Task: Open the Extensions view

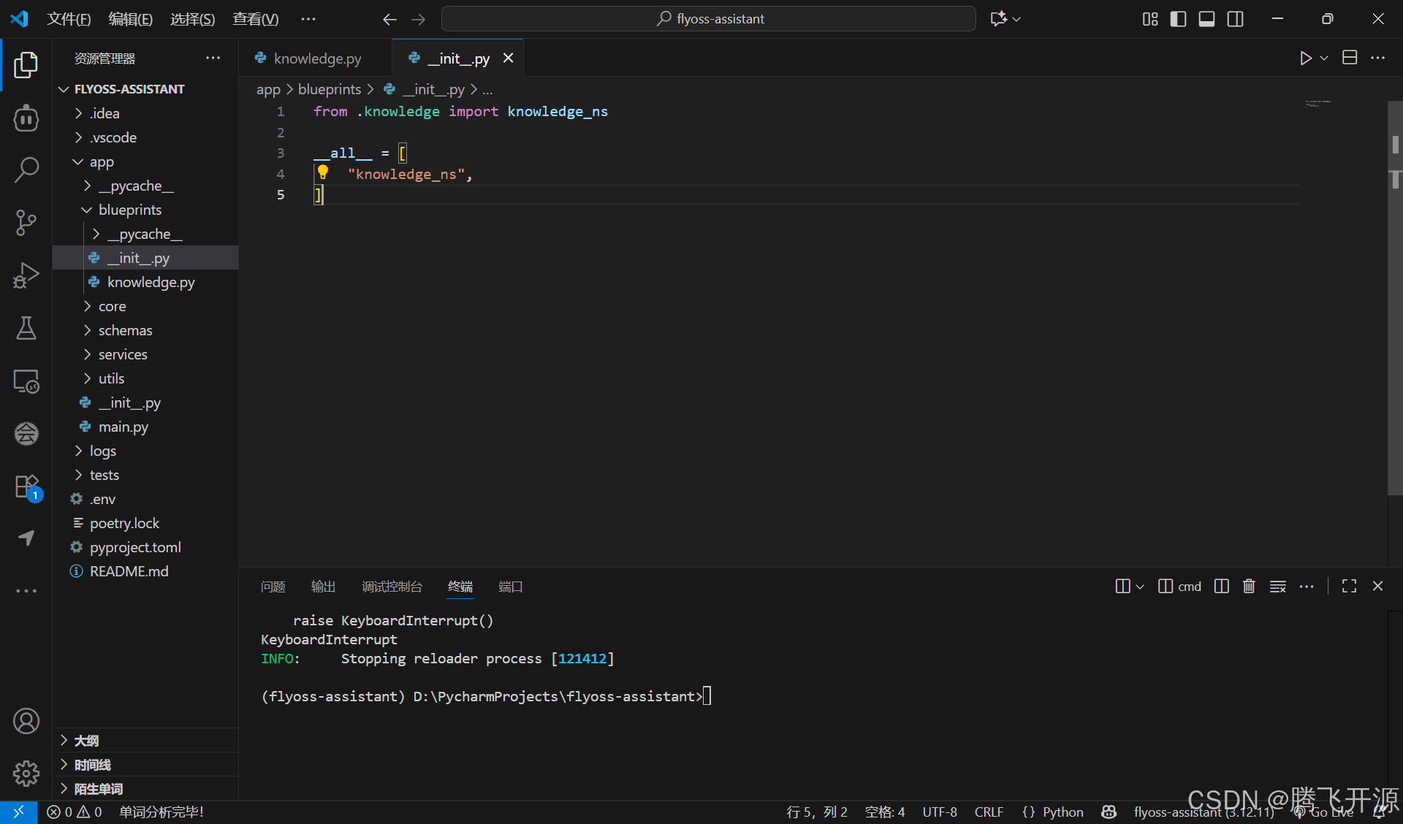Action: pyautogui.click(x=26, y=487)
